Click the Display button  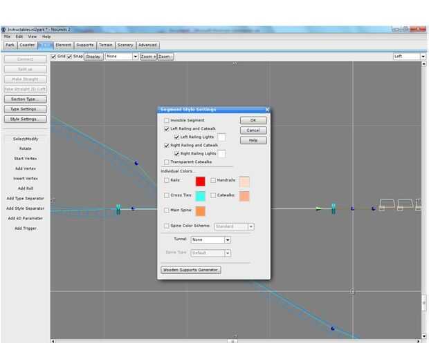tap(93, 57)
